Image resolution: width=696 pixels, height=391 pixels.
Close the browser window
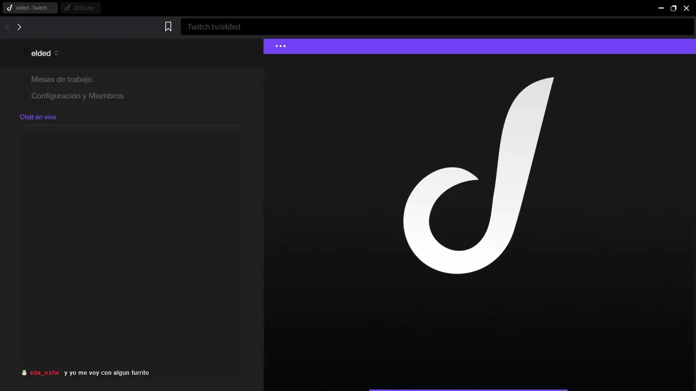pos(686,8)
